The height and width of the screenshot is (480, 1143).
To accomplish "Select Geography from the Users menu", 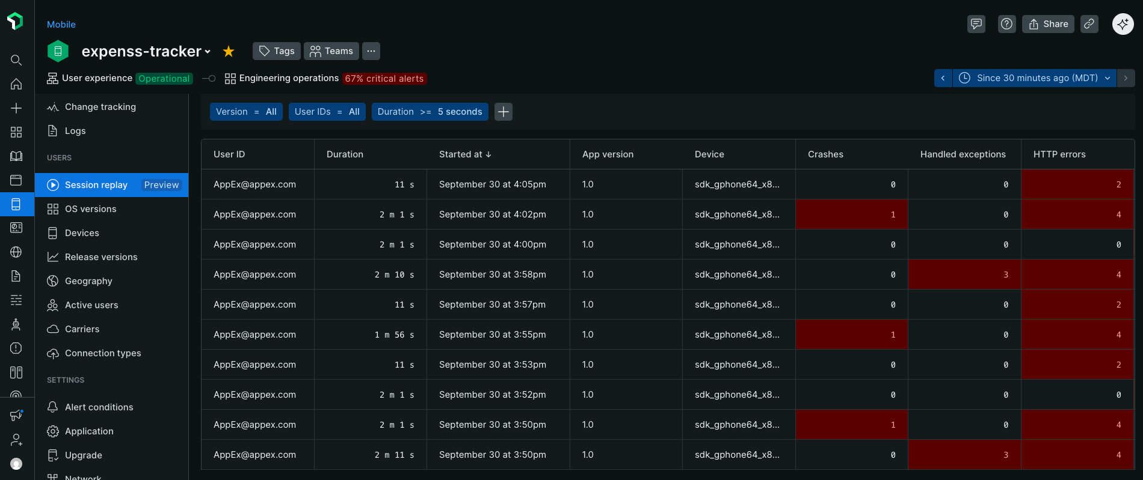I will click(88, 281).
